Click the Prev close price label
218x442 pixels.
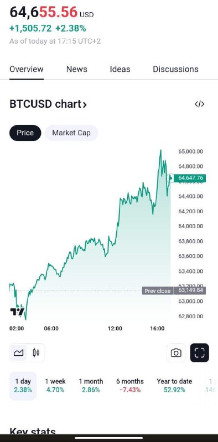click(x=158, y=291)
